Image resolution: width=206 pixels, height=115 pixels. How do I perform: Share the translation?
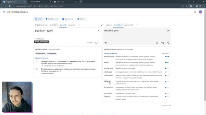point(168,42)
